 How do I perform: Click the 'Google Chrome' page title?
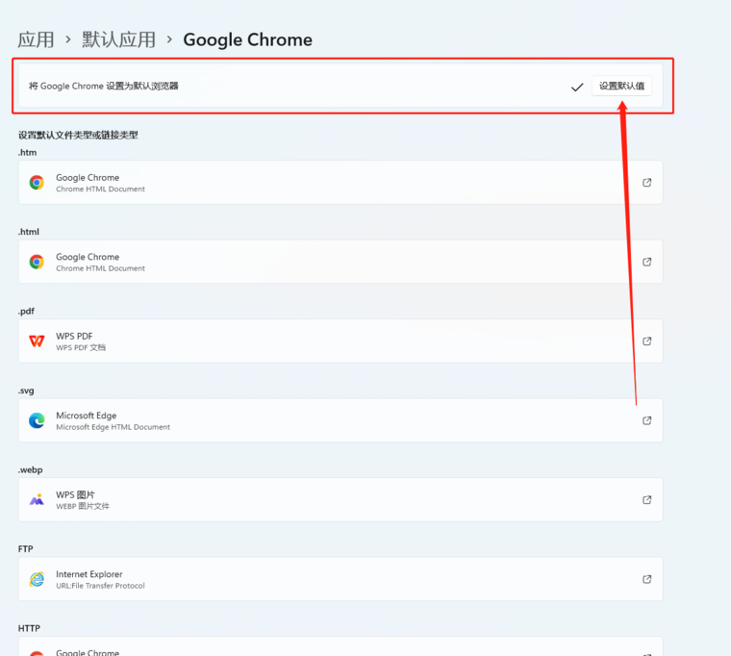click(247, 40)
